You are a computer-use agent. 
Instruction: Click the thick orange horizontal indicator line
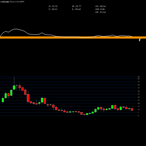tap(73, 38)
